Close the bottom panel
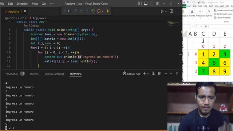 click(177, 74)
